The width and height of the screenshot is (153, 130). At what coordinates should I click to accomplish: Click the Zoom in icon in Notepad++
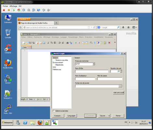(x=75, y=43)
